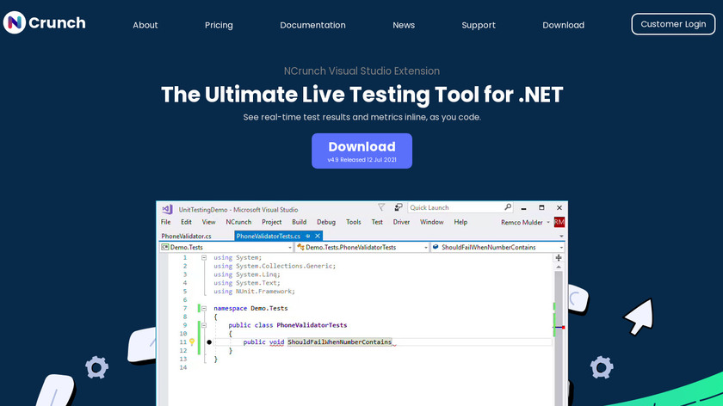This screenshot has height=406, width=723.
Task: Click the feedback icon beside Quick Launch
Action: [399, 207]
